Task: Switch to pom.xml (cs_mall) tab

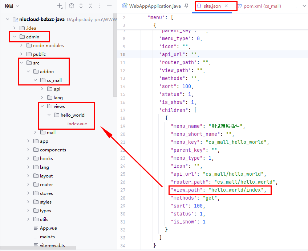Action: (262, 6)
